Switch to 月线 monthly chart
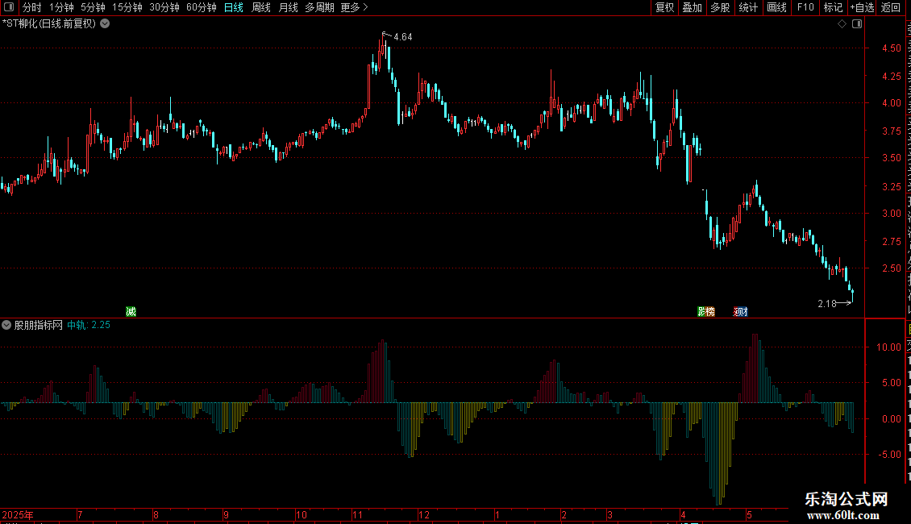This screenshot has width=911, height=524. [288, 7]
